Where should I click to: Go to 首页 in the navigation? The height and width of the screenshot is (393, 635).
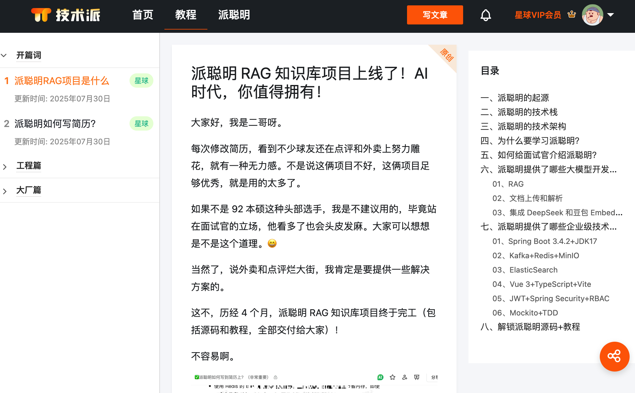tap(143, 15)
